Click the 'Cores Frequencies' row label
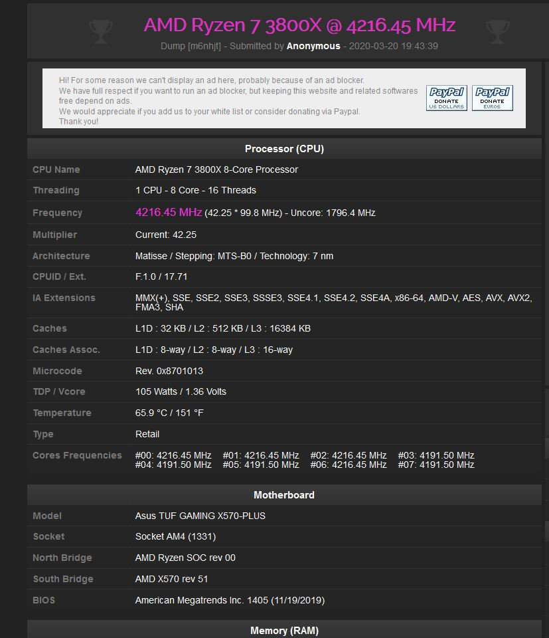The width and height of the screenshot is (549, 638). coord(77,455)
